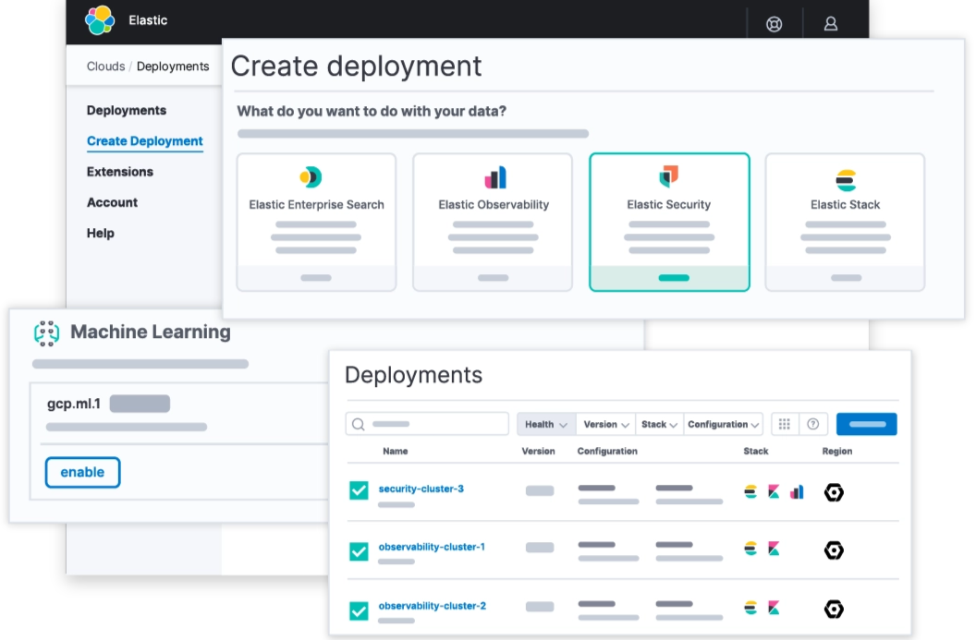This screenshot has width=976, height=640.
Task: Open the Version filter dropdown
Action: [606, 424]
